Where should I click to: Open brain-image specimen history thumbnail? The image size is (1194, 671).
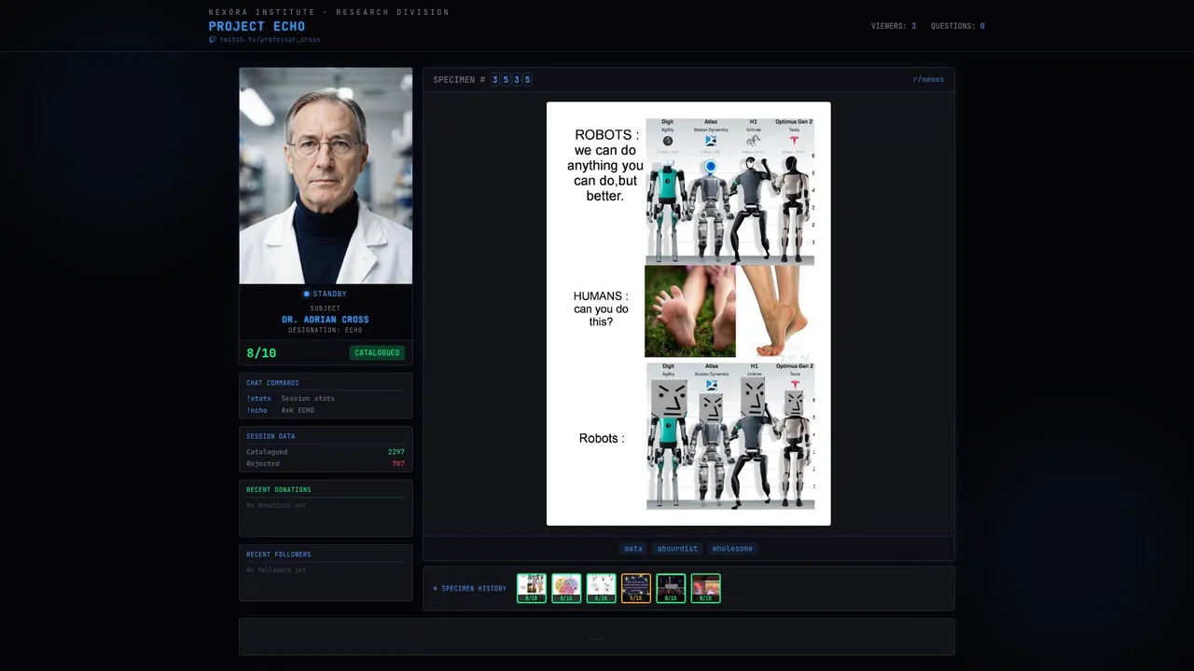566,588
